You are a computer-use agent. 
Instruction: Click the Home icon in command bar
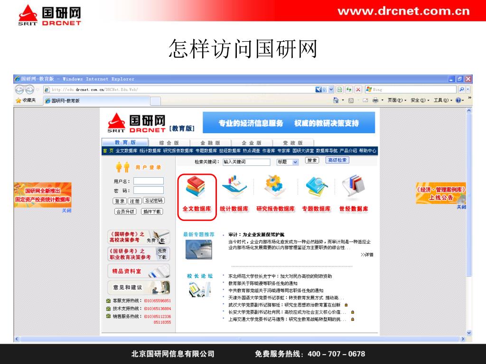point(336,100)
